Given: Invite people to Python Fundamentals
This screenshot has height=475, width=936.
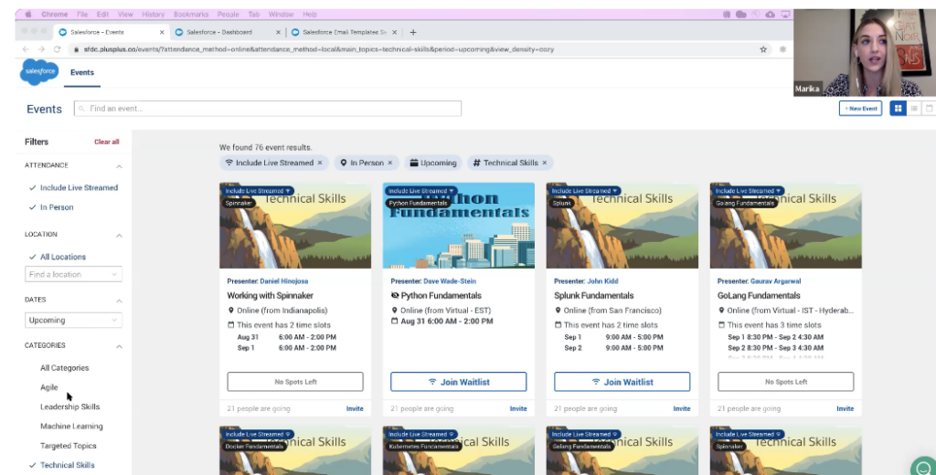Looking at the screenshot, I should tap(518, 408).
